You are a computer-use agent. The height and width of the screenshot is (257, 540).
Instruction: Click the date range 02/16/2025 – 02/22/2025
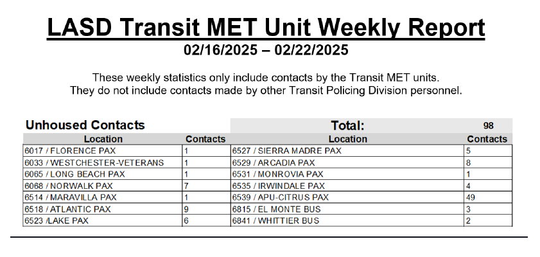(x=266, y=49)
